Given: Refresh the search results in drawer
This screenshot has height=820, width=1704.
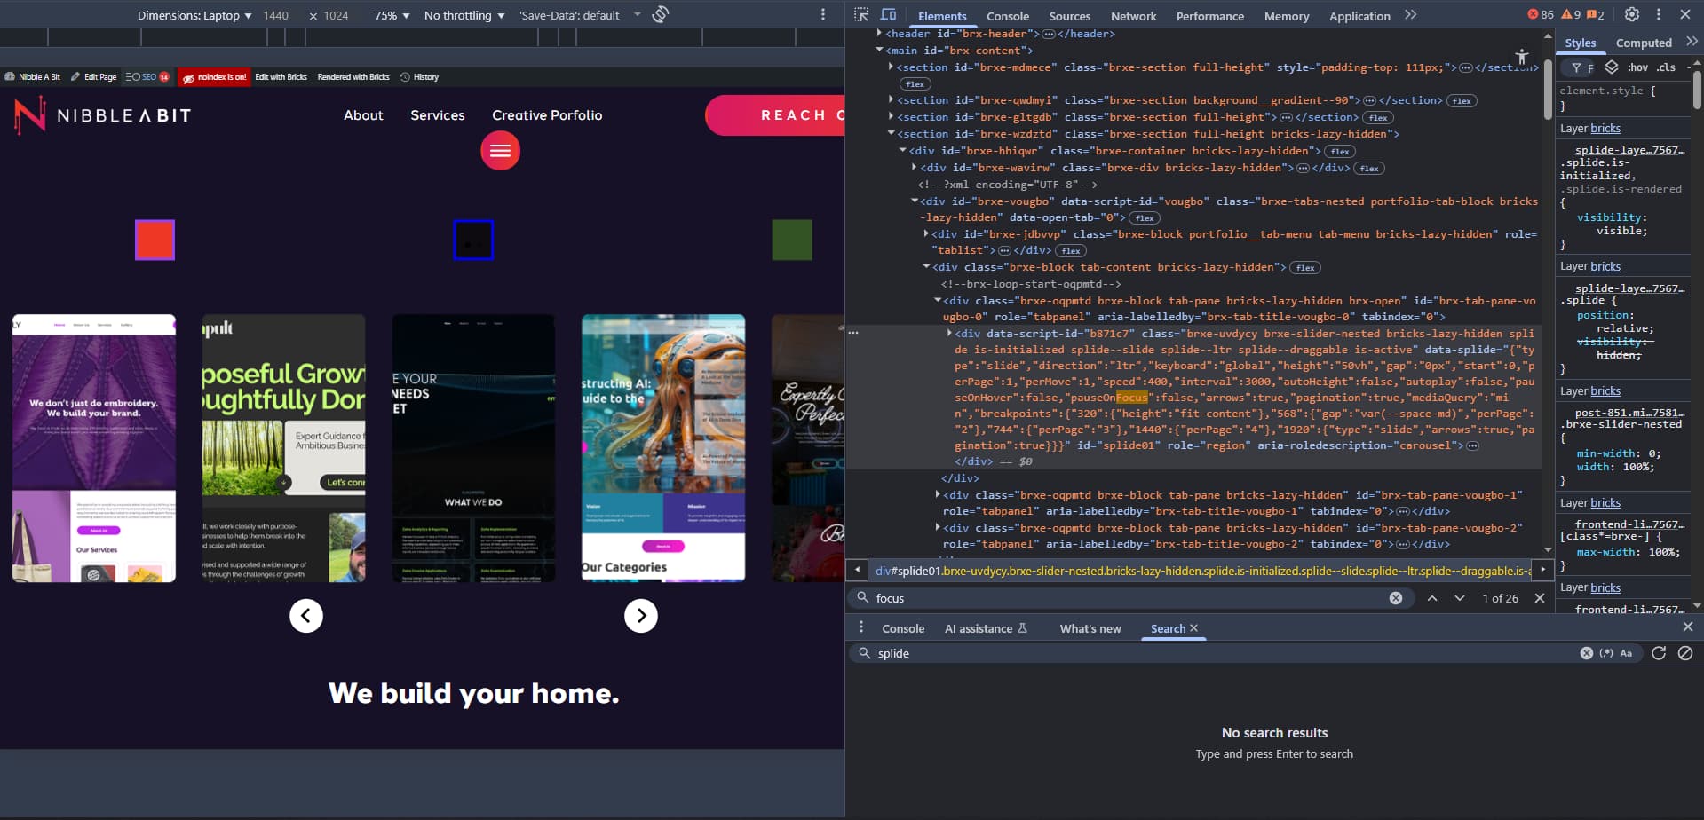Looking at the screenshot, I should 1658,653.
